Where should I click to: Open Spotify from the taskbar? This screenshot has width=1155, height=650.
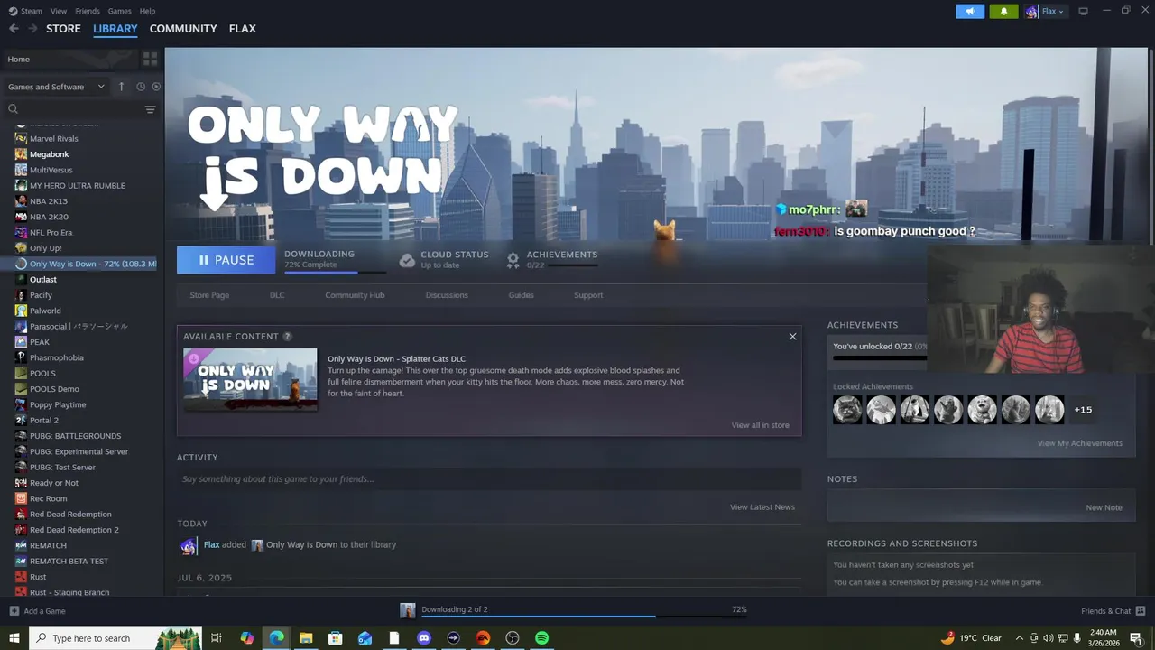coord(541,638)
